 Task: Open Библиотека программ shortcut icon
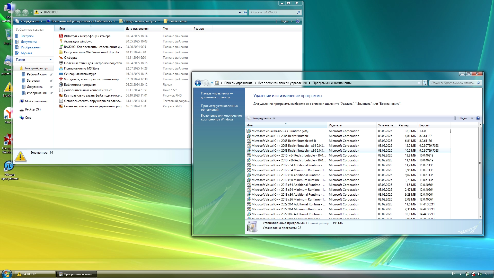pos(61,85)
